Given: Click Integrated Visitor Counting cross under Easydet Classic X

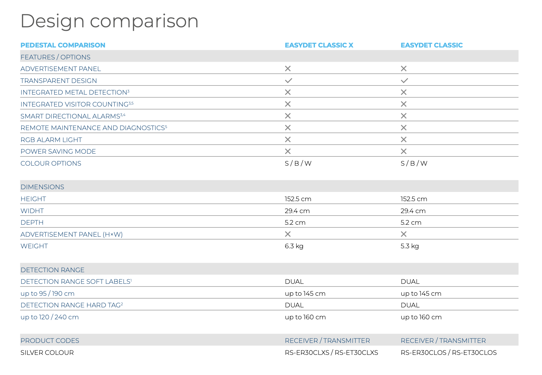Looking at the screenshot, I should (x=288, y=104).
